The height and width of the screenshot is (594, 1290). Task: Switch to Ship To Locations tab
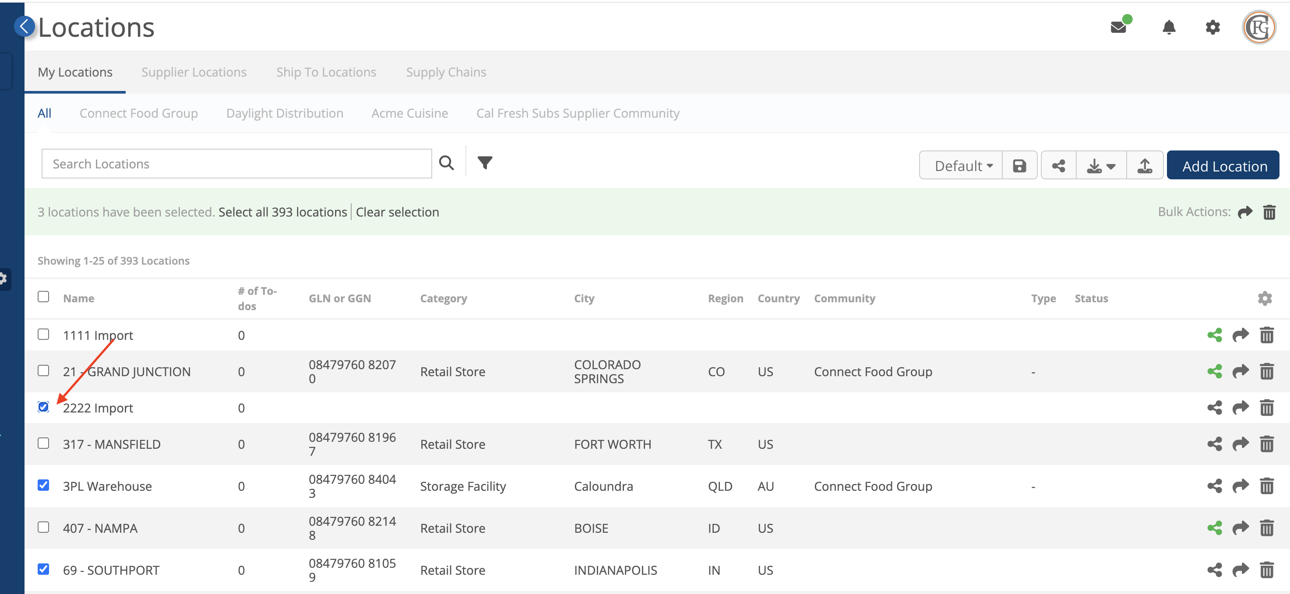point(326,72)
